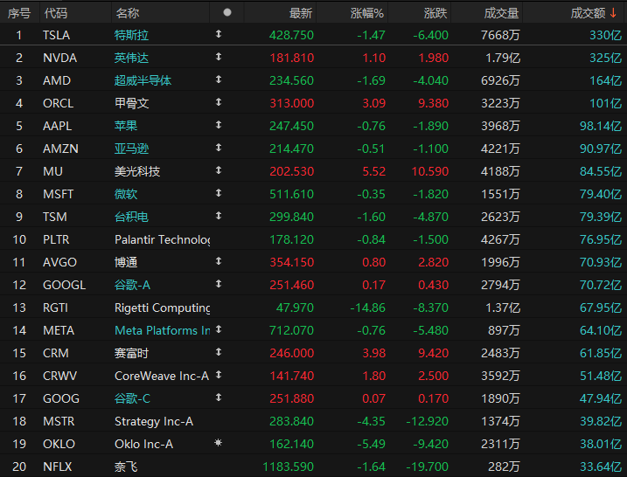Open 台积电 stock name link
The width and height of the screenshot is (627, 477).
(x=131, y=217)
